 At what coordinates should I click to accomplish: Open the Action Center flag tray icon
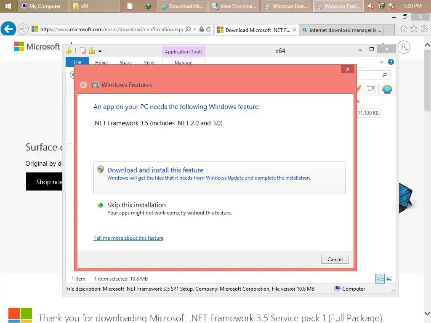tap(391, 6)
